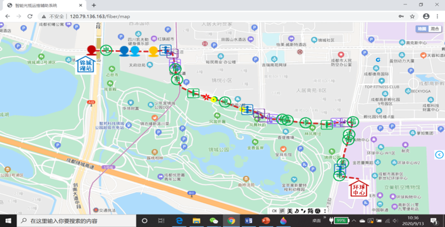
Task: Click the taskbar search box
Action: click(x=76, y=221)
